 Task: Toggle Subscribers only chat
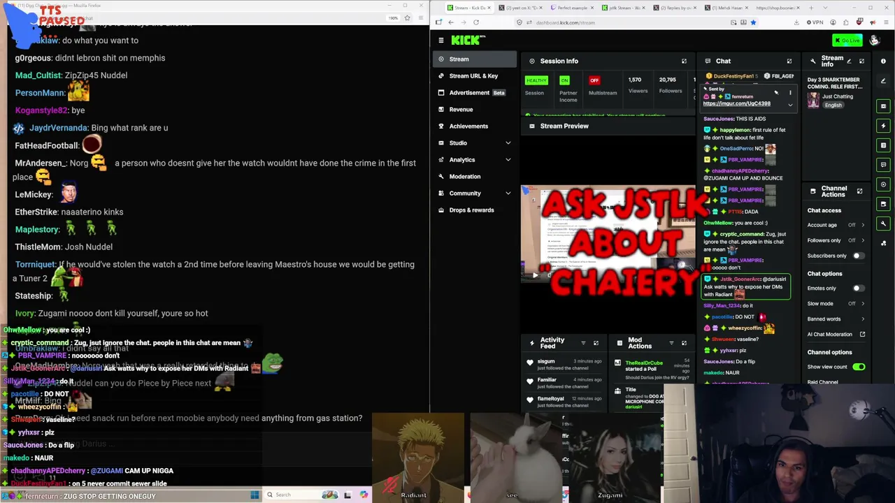pos(858,256)
